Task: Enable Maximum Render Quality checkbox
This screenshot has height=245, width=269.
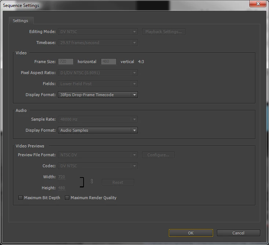Action: 67,198
